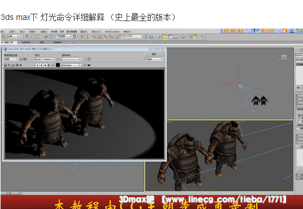Open the 帮助(H) menu
The height and width of the screenshot is (209, 303).
click(127, 31)
